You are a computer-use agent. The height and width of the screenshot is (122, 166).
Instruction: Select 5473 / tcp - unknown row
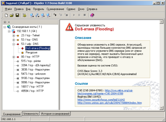34,74
